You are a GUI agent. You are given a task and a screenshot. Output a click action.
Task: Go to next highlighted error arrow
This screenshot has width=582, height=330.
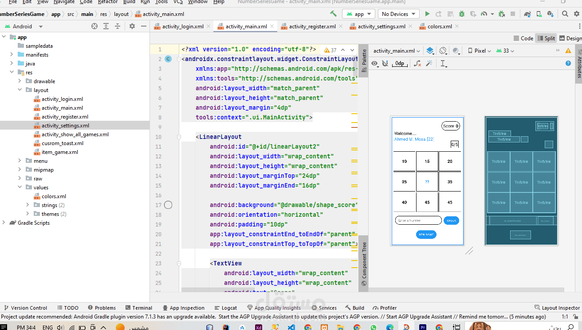click(352, 50)
